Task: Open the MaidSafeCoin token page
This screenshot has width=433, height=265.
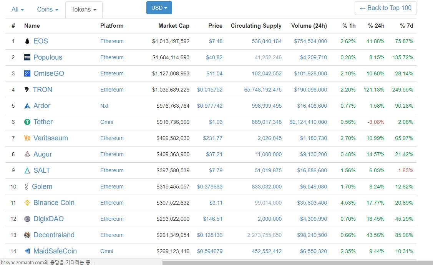Action: (x=55, y=251)
